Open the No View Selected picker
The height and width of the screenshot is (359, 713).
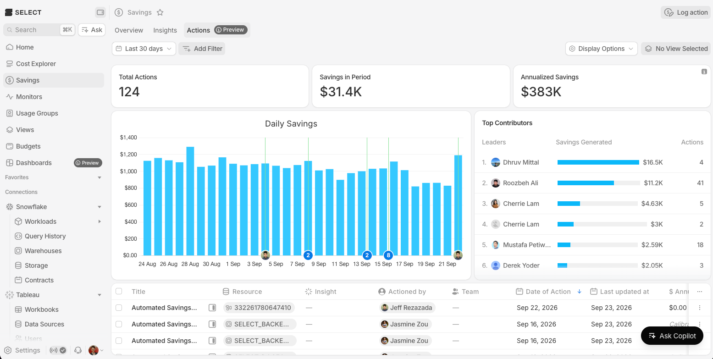coord(676,49)
